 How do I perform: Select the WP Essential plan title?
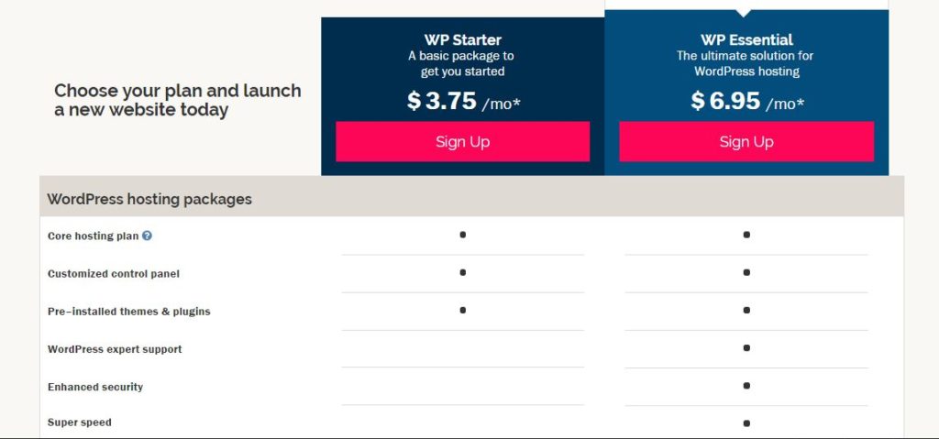pyautogui.click(x=746, y=39)
